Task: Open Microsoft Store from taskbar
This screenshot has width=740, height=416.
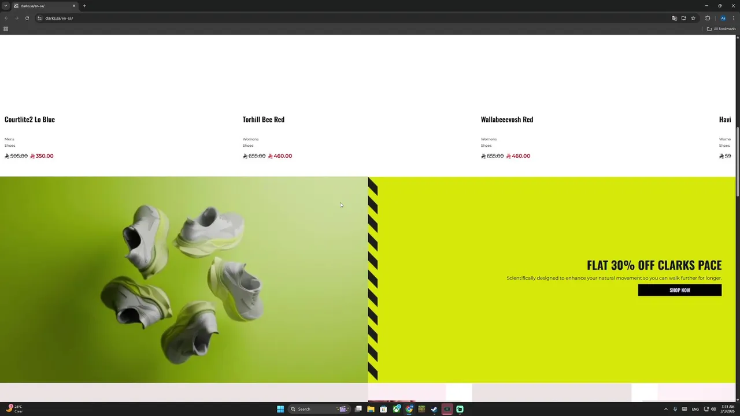Action: (x=383, y=409)
